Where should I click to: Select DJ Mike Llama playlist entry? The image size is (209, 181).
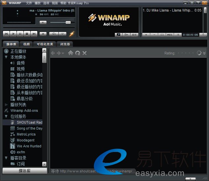coord(172,10)
